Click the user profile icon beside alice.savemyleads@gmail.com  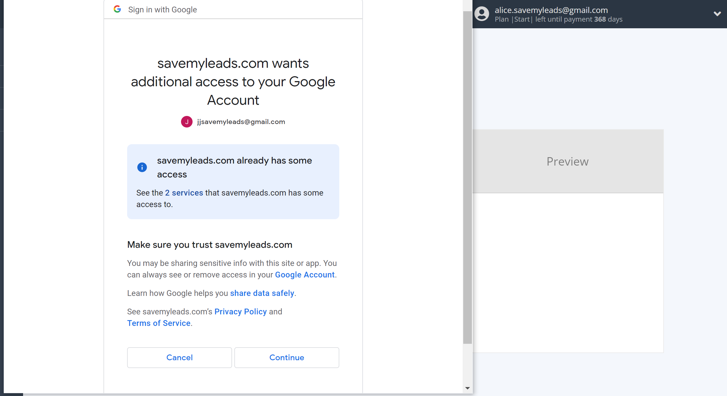tap(482, 14)
